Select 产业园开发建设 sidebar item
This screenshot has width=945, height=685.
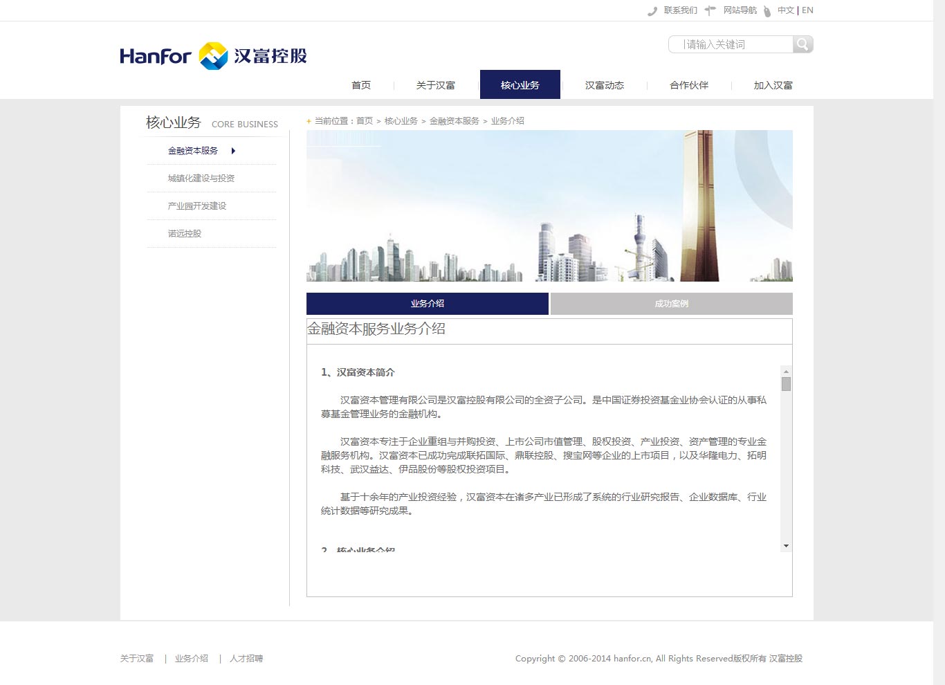point(196,206)
